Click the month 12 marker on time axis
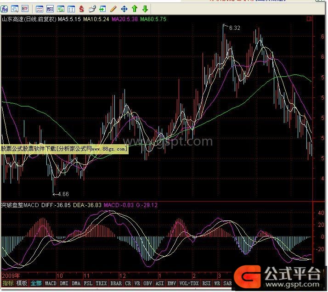This screenshot has width=328, height=292. [123, 276]
